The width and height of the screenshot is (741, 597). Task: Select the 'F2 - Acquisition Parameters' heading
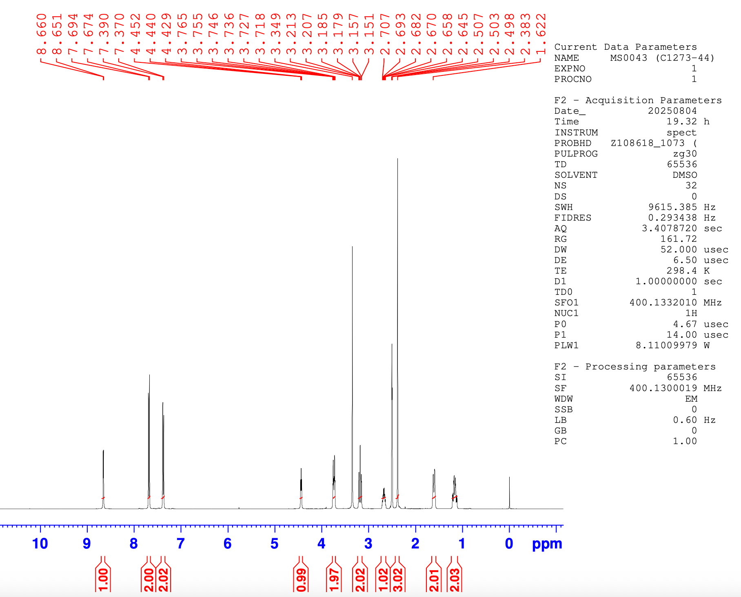[638, 100]
